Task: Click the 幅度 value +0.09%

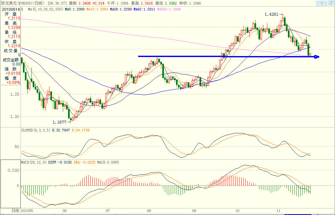Action: tap(13, 83)
